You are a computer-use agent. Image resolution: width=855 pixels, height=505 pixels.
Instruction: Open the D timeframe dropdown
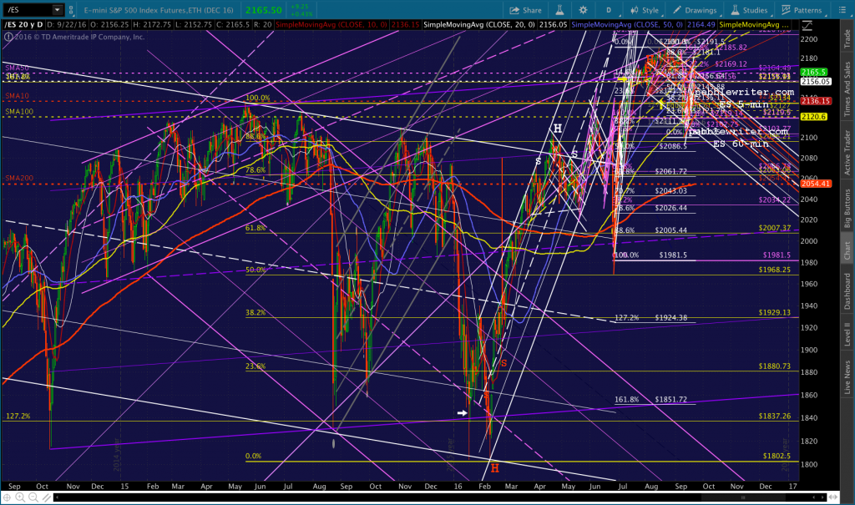(x=609, y=10)
